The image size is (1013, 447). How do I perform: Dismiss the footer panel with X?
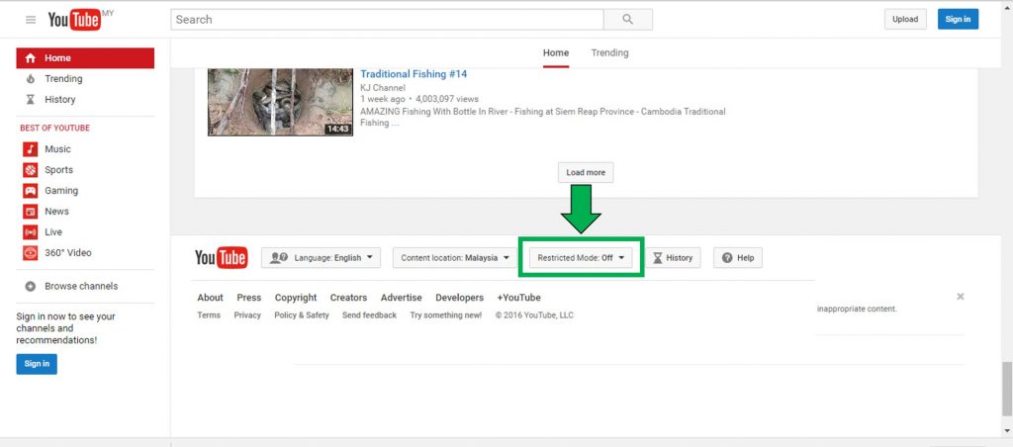point(960,297)
